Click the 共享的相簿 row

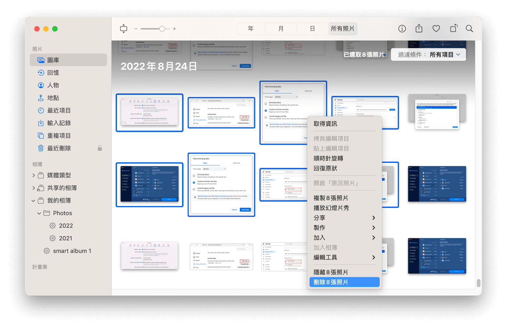[x=68, y=188]
